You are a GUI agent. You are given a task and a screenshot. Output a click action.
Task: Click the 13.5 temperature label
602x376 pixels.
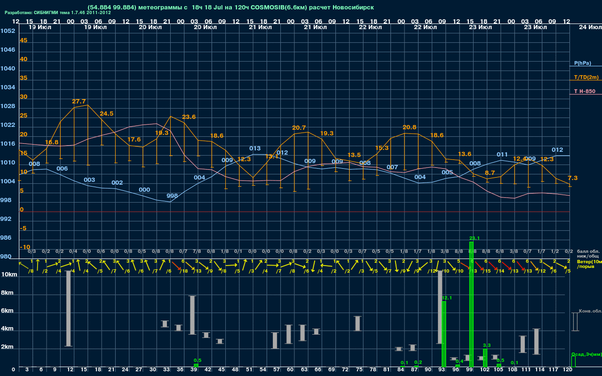(x=354, y=155)
